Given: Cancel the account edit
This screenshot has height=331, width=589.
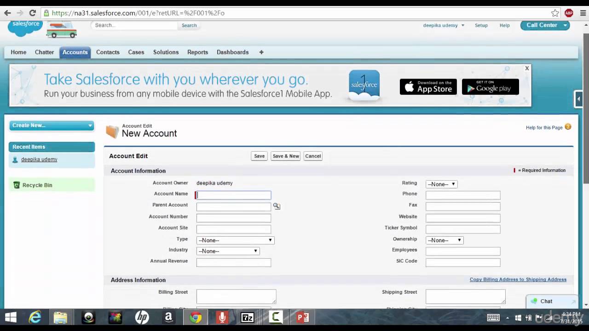Looking at the screenshot, I should [313, 156].
